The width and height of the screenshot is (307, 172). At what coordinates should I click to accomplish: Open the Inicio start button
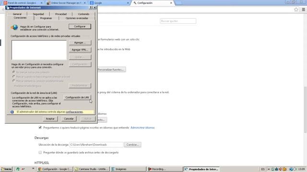coord(6,169)
